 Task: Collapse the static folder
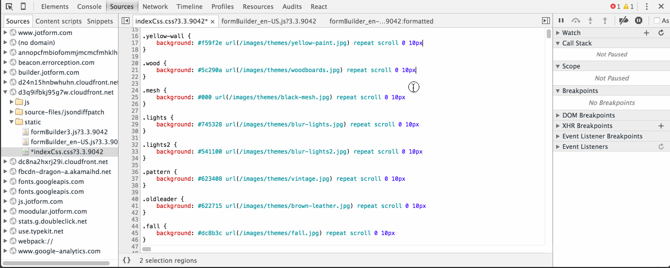tap(12, 122)
